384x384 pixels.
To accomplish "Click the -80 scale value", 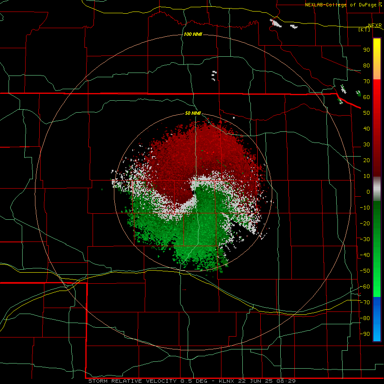I will [x=365, y=318].
